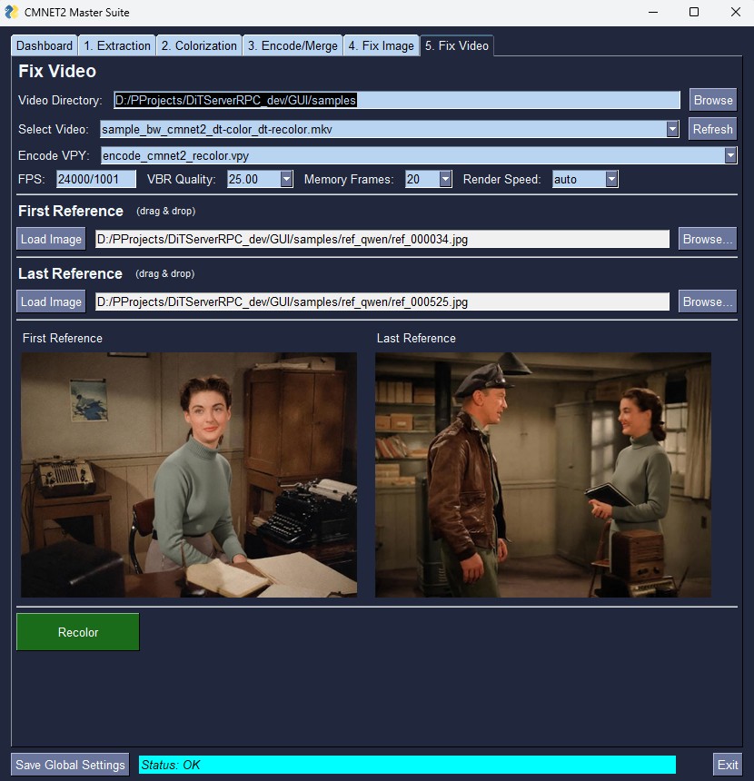Save Global Settings
Viewport: 754px width, 781px height.
click(70, 765)
